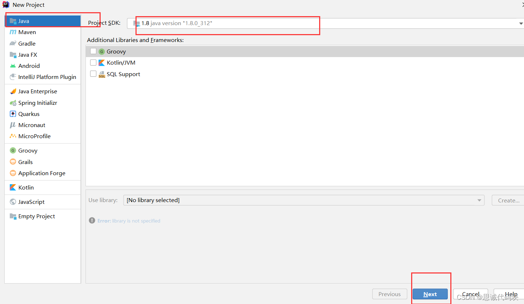Image resolution: width=524 pixels, height=304 pixels.
Task: Click the 'Groovy' framework row label
Action: point(116,52)
